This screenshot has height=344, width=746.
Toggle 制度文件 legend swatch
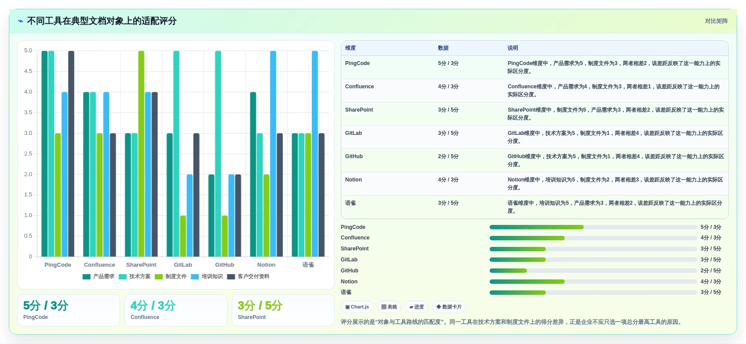tap(159, 277)
